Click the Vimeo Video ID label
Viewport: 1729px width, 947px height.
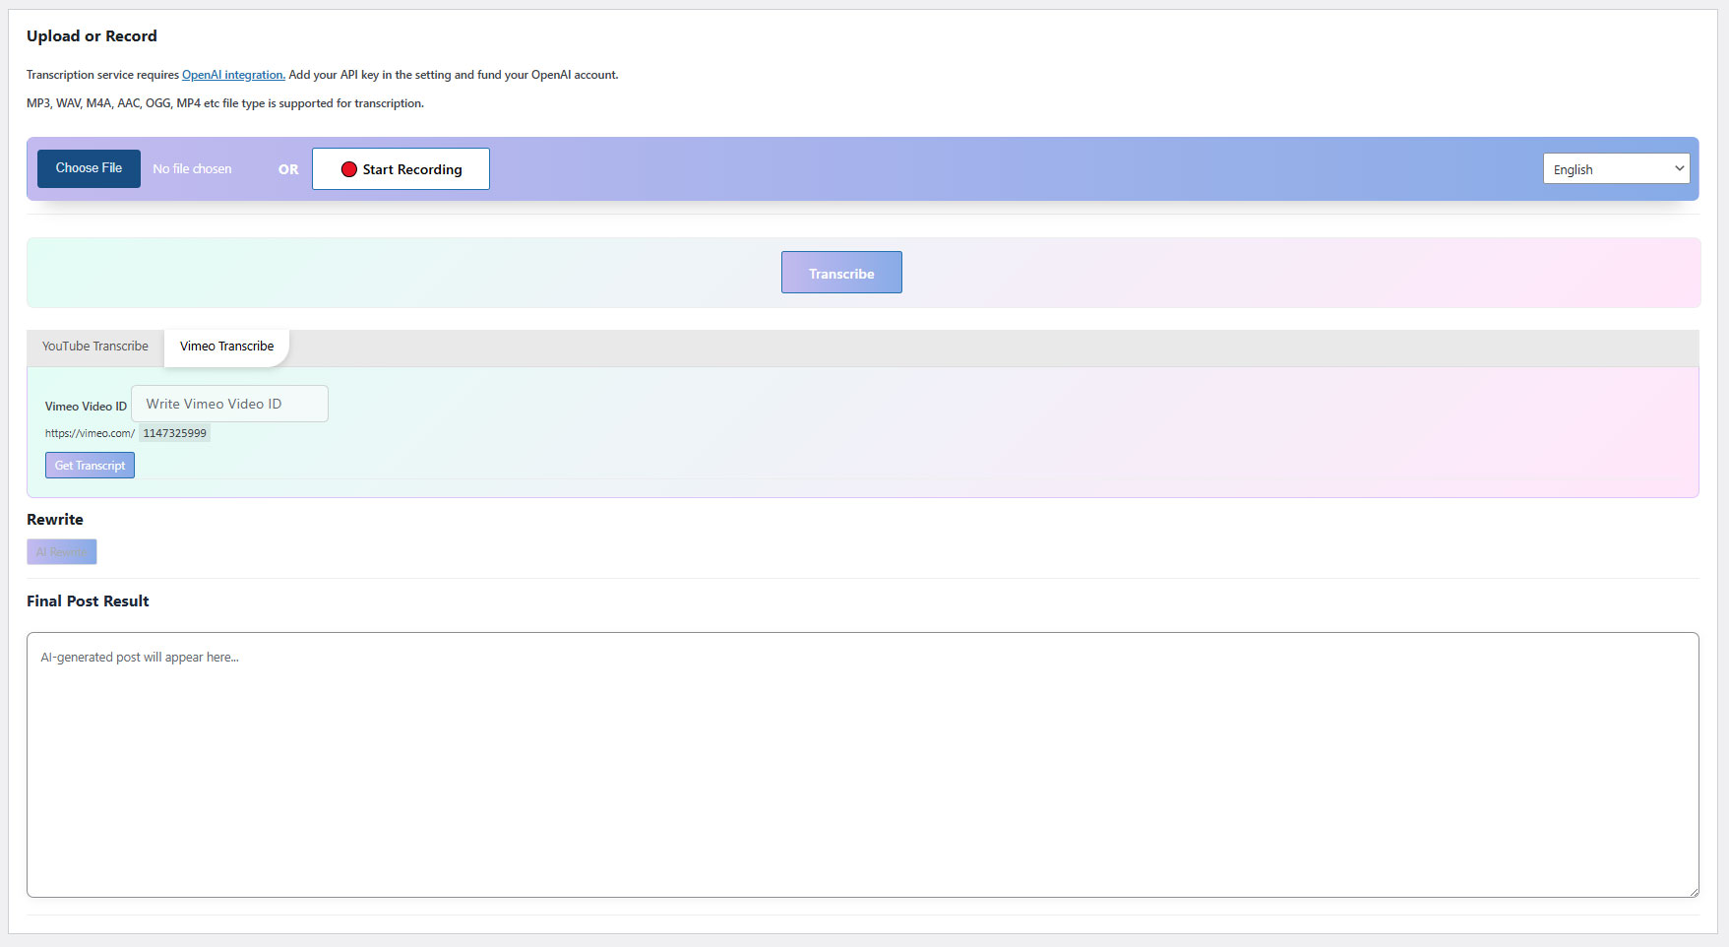86,407
